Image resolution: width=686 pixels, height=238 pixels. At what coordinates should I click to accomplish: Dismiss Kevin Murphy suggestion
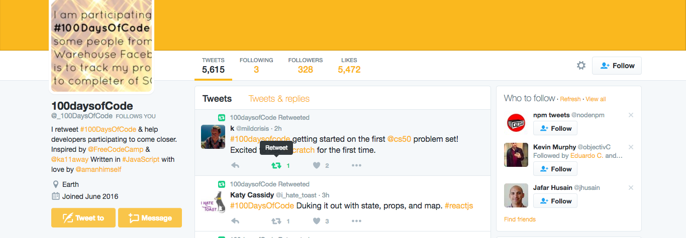631,147
